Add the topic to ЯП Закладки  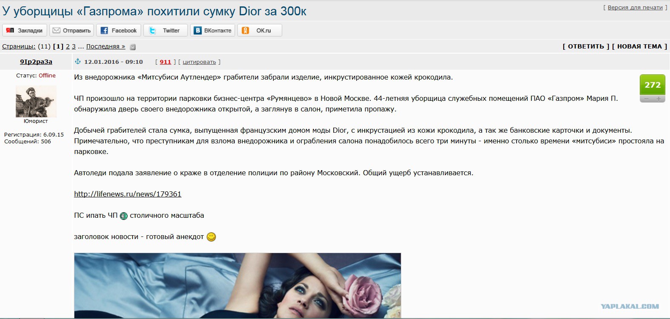click(x=25, y=31)
